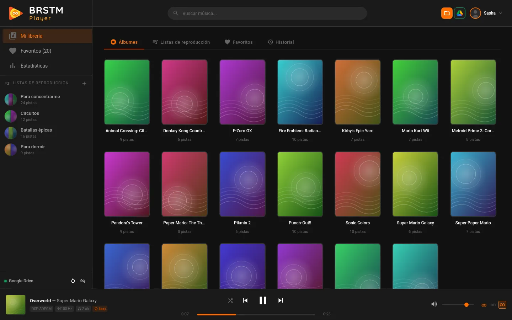The height and width of the screenshot is (320, 512).
Task: Open the Punch-Out!! album cover
Action: point(300,184)
